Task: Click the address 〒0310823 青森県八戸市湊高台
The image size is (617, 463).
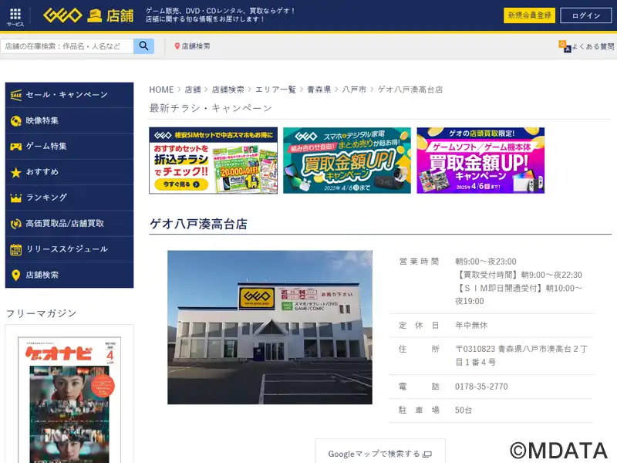Action: point(522,355)
